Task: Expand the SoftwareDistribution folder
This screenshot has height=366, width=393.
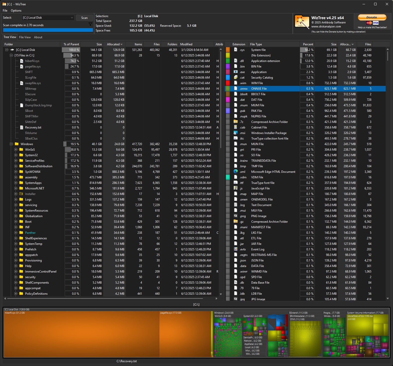Action: [16, 166]
